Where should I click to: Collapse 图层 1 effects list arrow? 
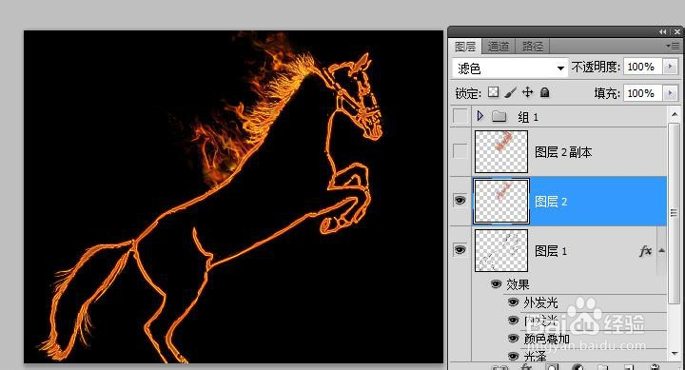[x=661, y=250]
